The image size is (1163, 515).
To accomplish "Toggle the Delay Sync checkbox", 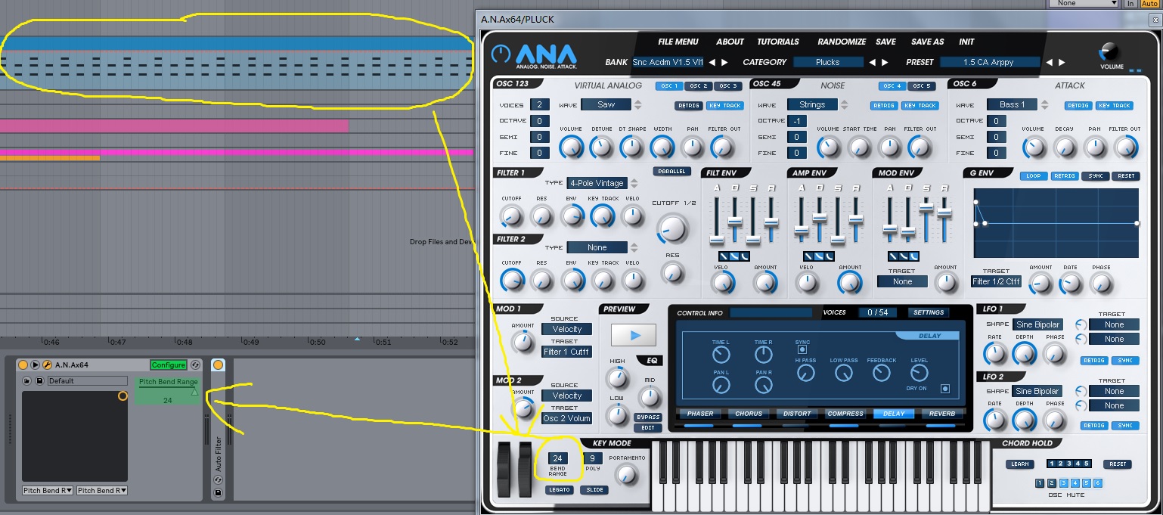I will [x=802, y=349].
